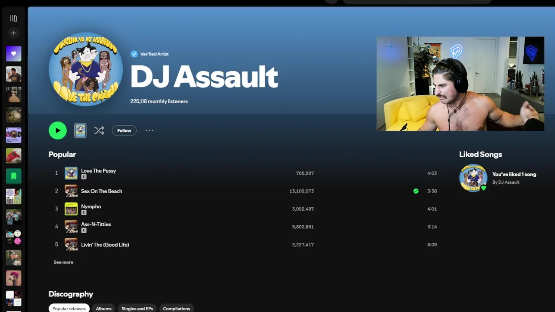Enable shuffle for DJ Assault
The height and width of the screenshot is (312, 555).
tap(99, 130)
